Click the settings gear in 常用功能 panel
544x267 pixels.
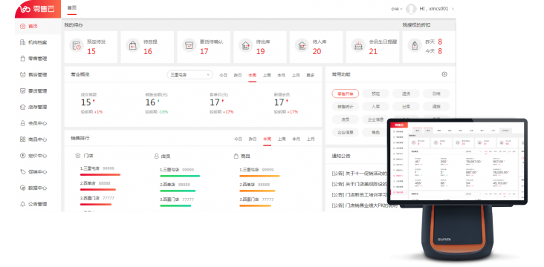pos(444,74)
